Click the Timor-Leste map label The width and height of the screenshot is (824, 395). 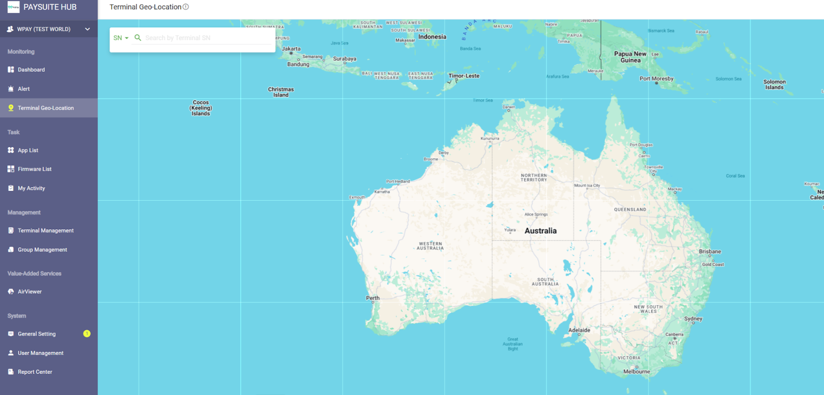(464, 76)
